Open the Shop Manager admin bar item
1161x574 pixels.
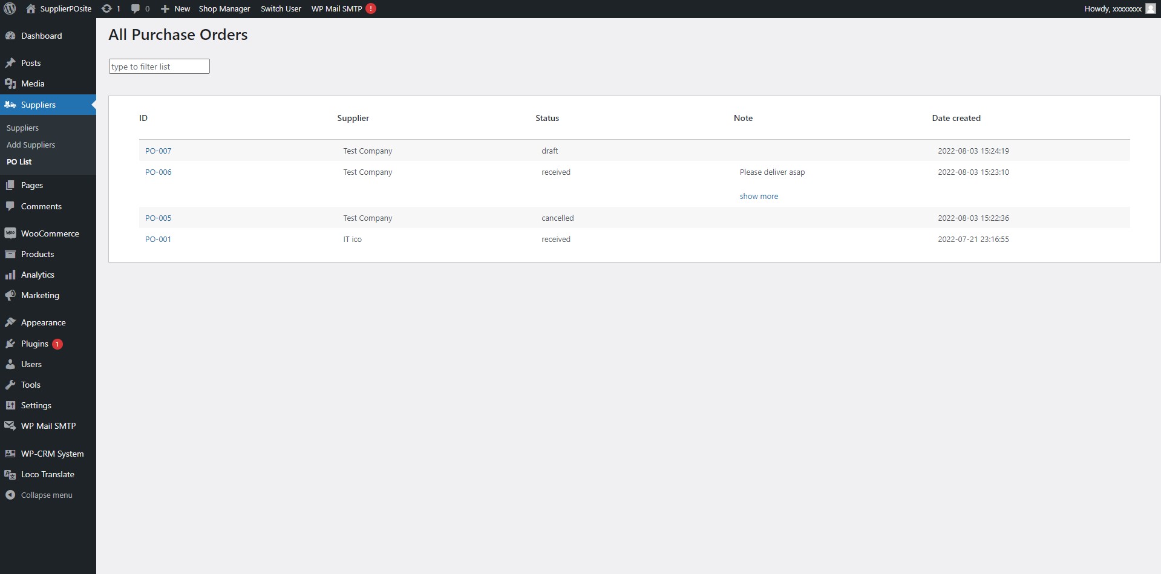pos(224,8)
